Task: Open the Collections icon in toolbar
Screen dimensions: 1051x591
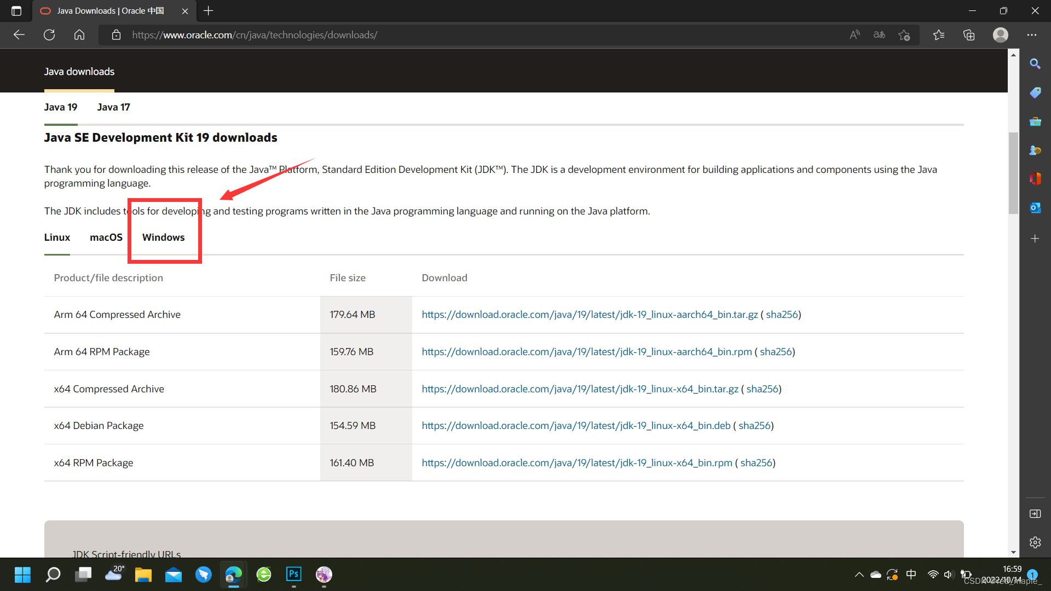Action: coord(969,35)
